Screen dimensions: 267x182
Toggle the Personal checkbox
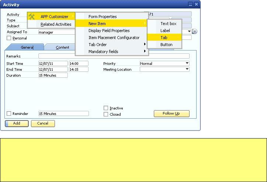(x=9, y=38)
